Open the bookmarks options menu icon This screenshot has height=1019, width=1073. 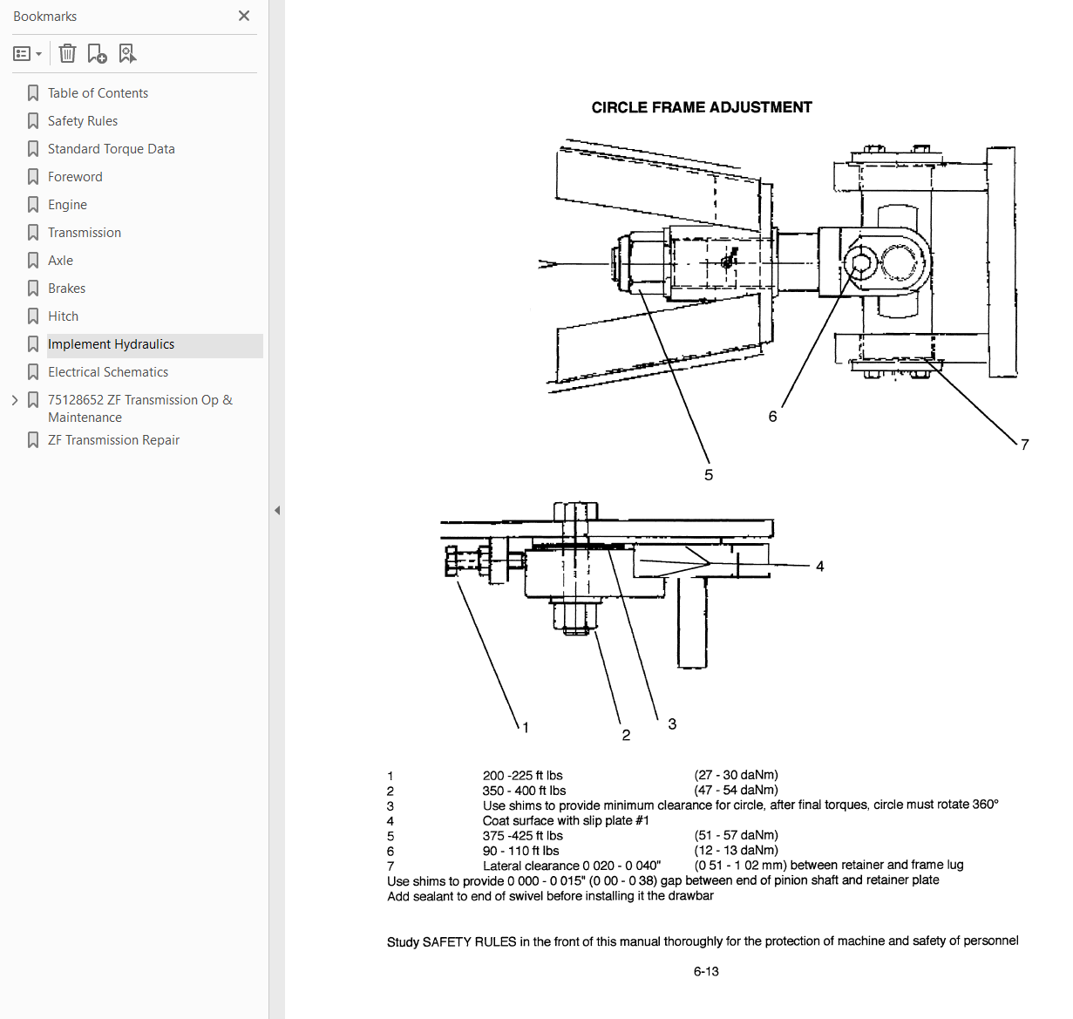(x=28, y=54)
